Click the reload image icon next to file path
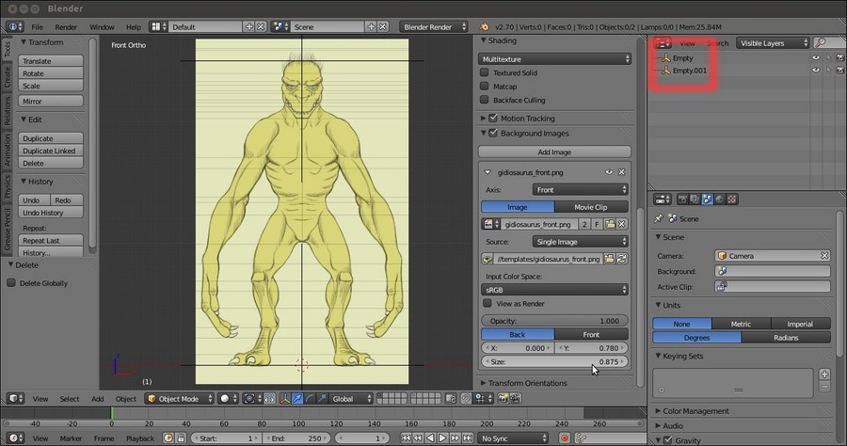 622,259
